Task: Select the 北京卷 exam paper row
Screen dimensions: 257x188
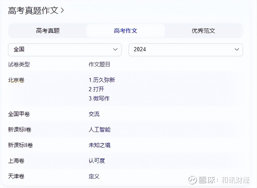Action: tap(16, 80)
